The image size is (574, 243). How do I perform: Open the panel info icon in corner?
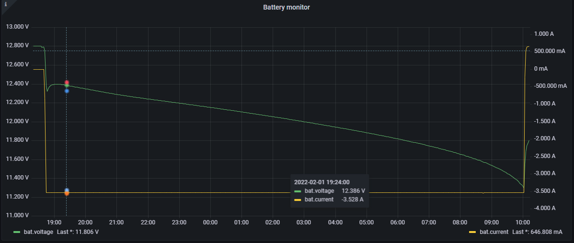point(5,4)
